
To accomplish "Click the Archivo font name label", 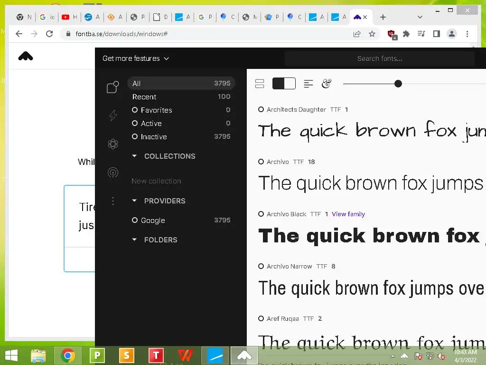I will click(278, 162).
